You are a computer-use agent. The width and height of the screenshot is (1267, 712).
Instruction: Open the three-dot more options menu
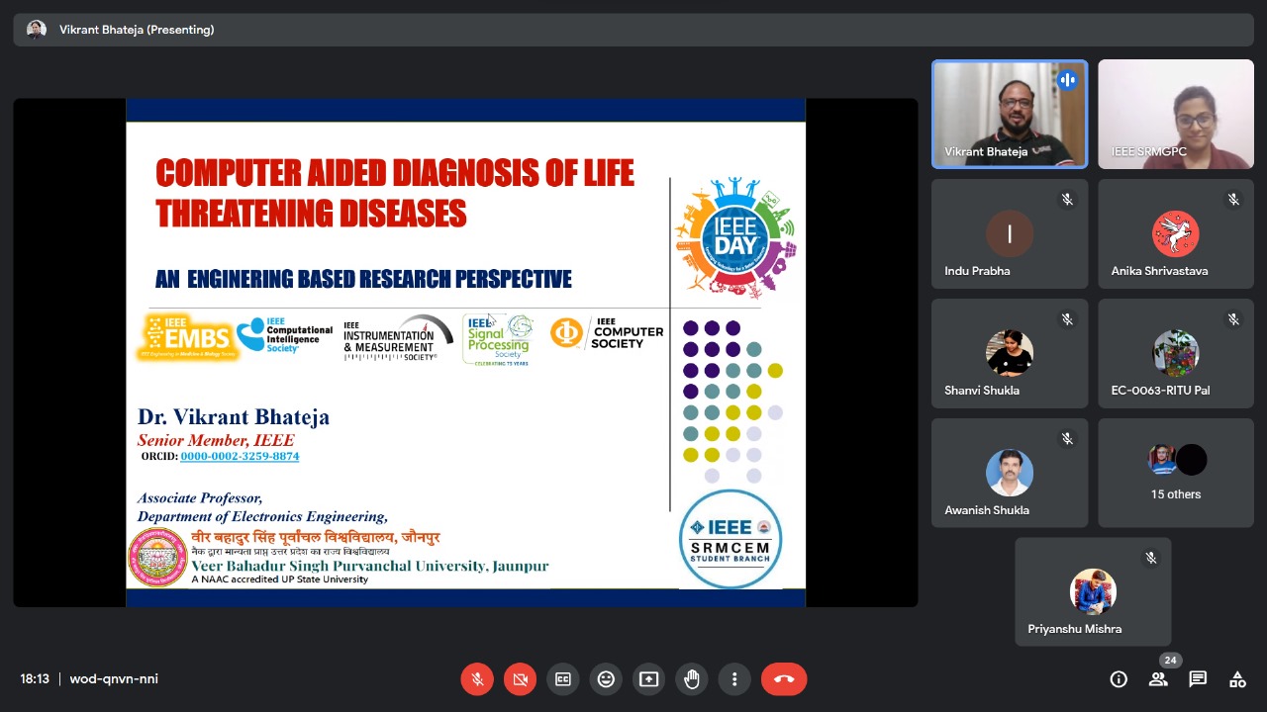pyautogui.click(x=734, y=679)
